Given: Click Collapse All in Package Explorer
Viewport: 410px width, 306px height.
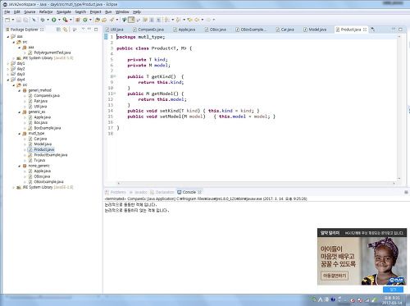Looking at the screenshot, I should click(58, 30).
